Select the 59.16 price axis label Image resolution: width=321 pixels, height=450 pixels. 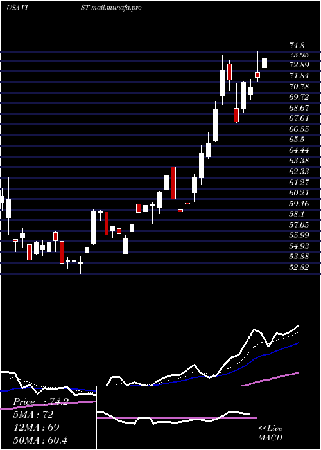pos(299,204)
